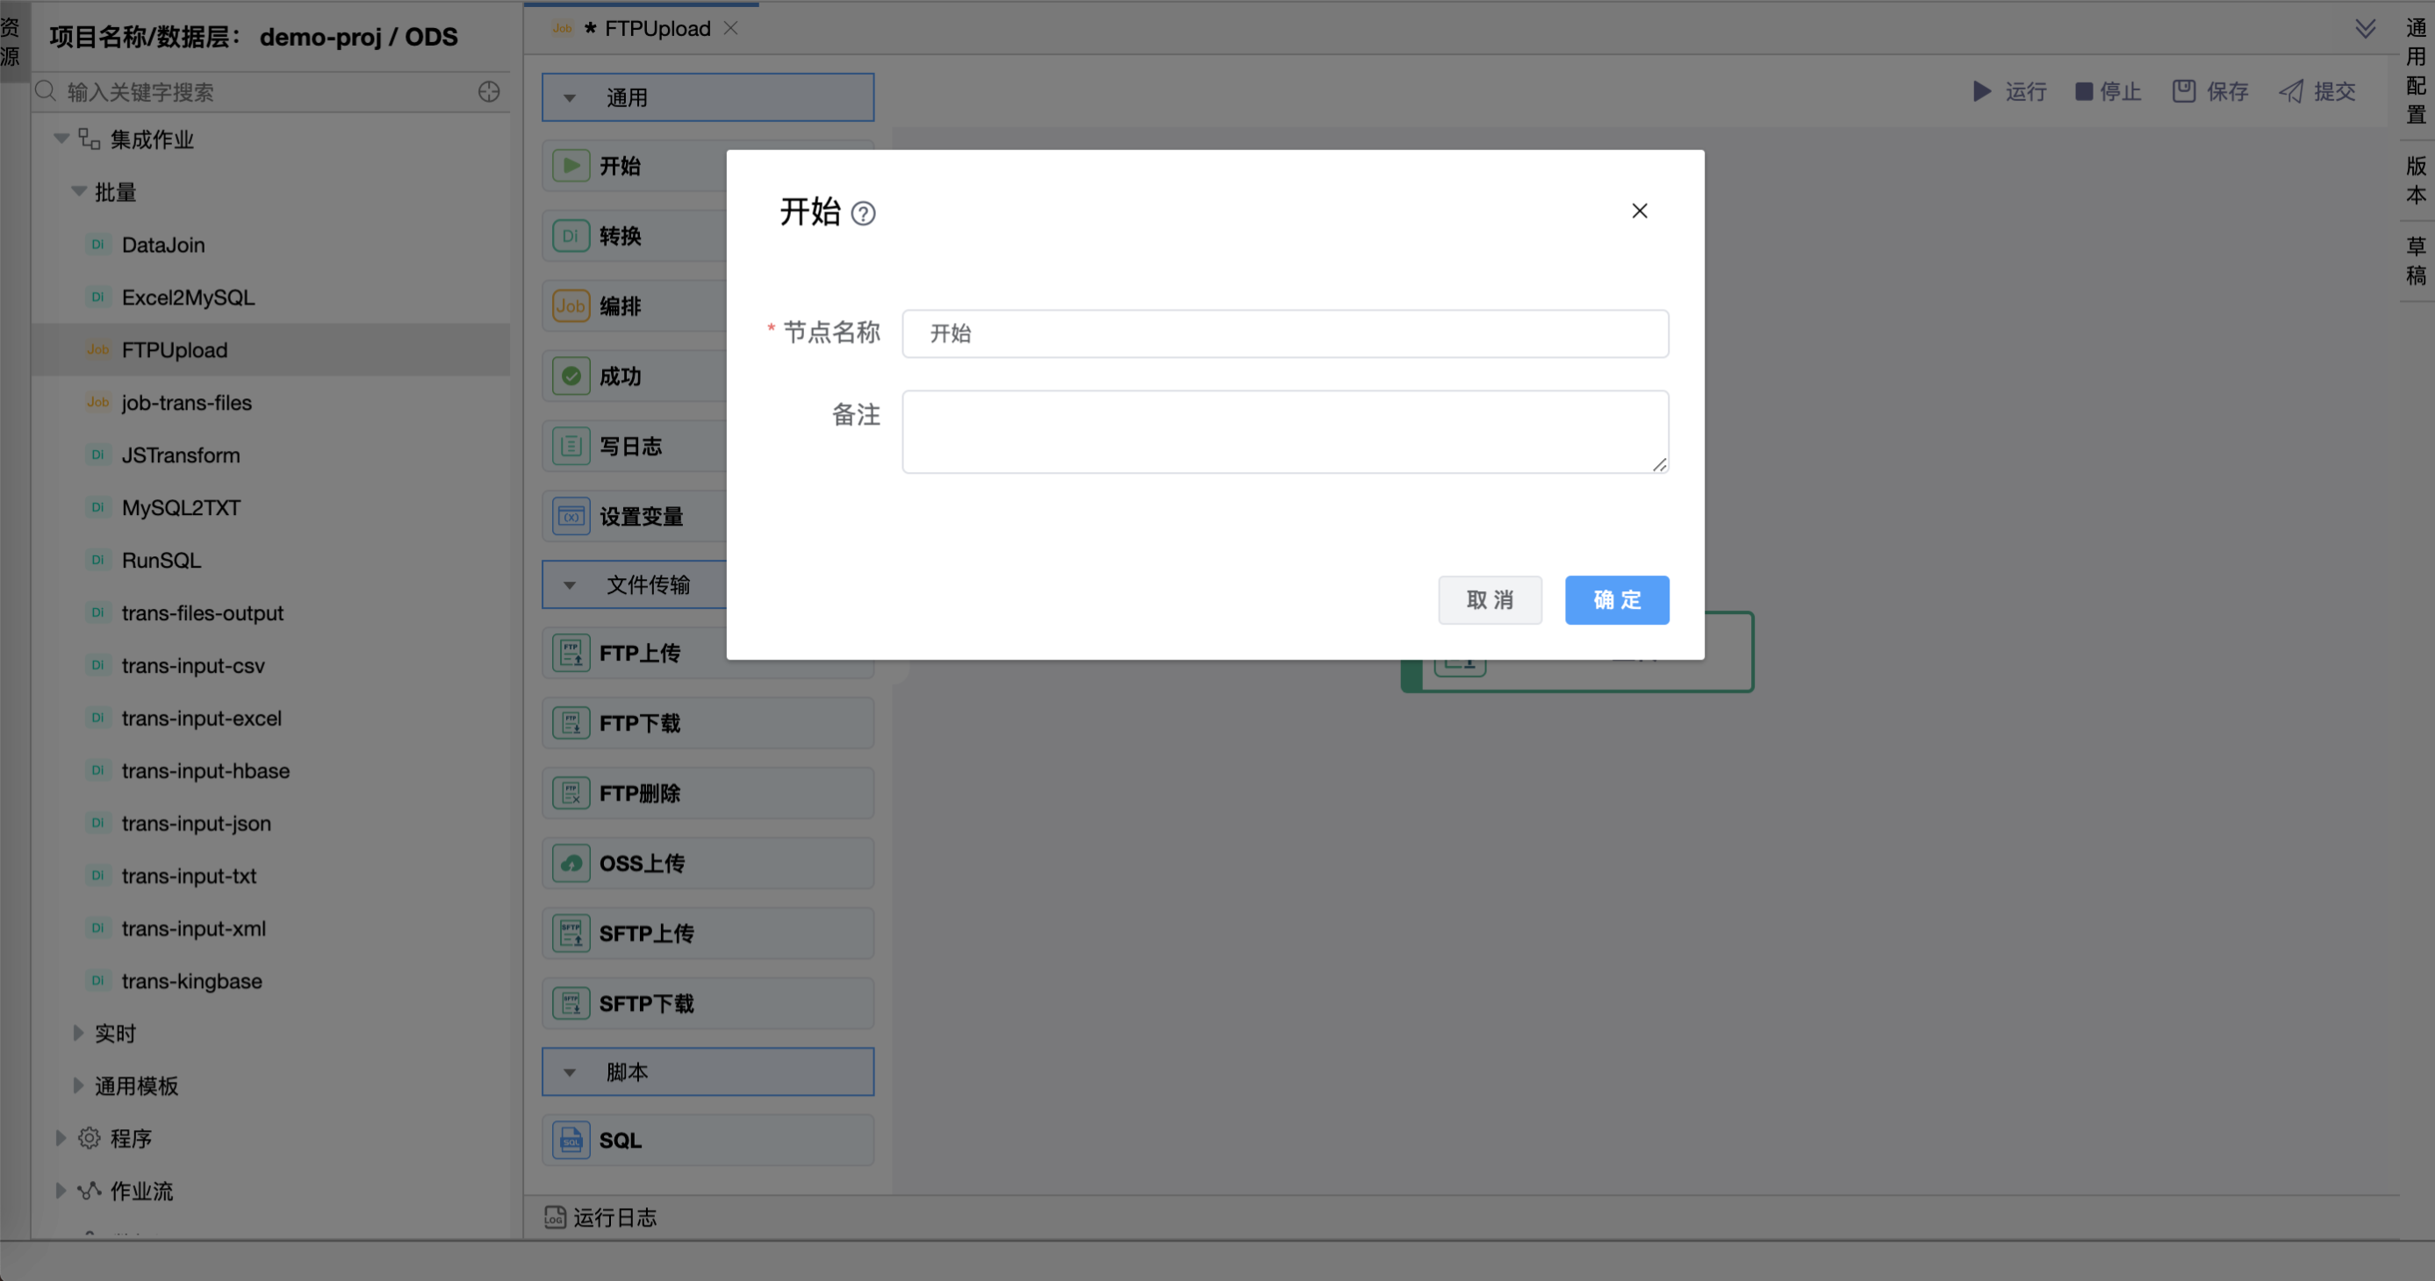Viewport: 2435px width, 1281px height.
Task: Open the 运行日志 log icon
Action: click(x=555, y=1217)
